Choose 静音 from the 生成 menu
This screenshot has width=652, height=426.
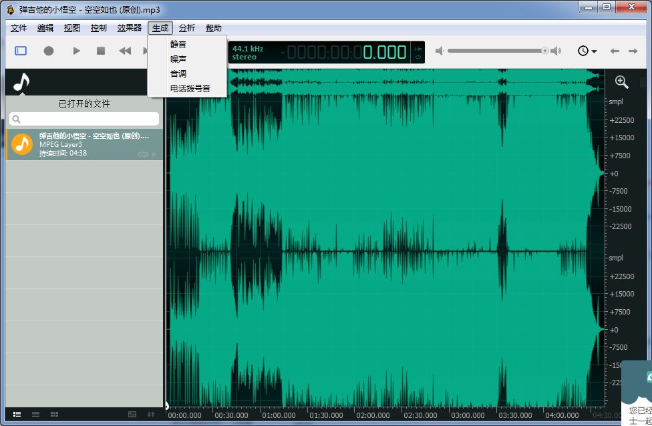point(187,44)
